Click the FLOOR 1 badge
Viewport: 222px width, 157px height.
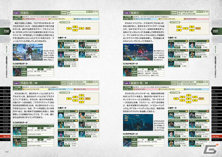(x=17, y=13)
